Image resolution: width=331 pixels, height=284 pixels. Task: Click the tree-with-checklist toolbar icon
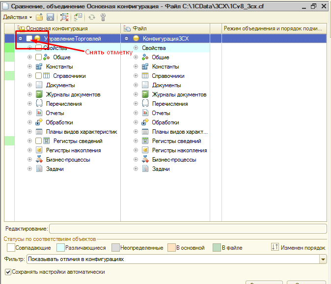tap(78, 17)
